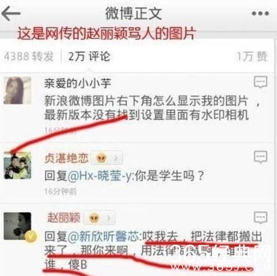Open the 1万 赞 likes tab
Viewport: 277px width, 276px height.
(252, 56)
